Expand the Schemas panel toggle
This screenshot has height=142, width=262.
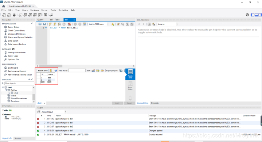(32, 79)
